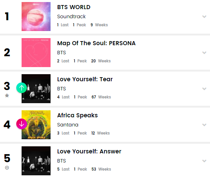The width and height of the screenshot is (210, 177).
Task: Open Love Yourself: Answer album cover
Action: (x=36, y=161)
